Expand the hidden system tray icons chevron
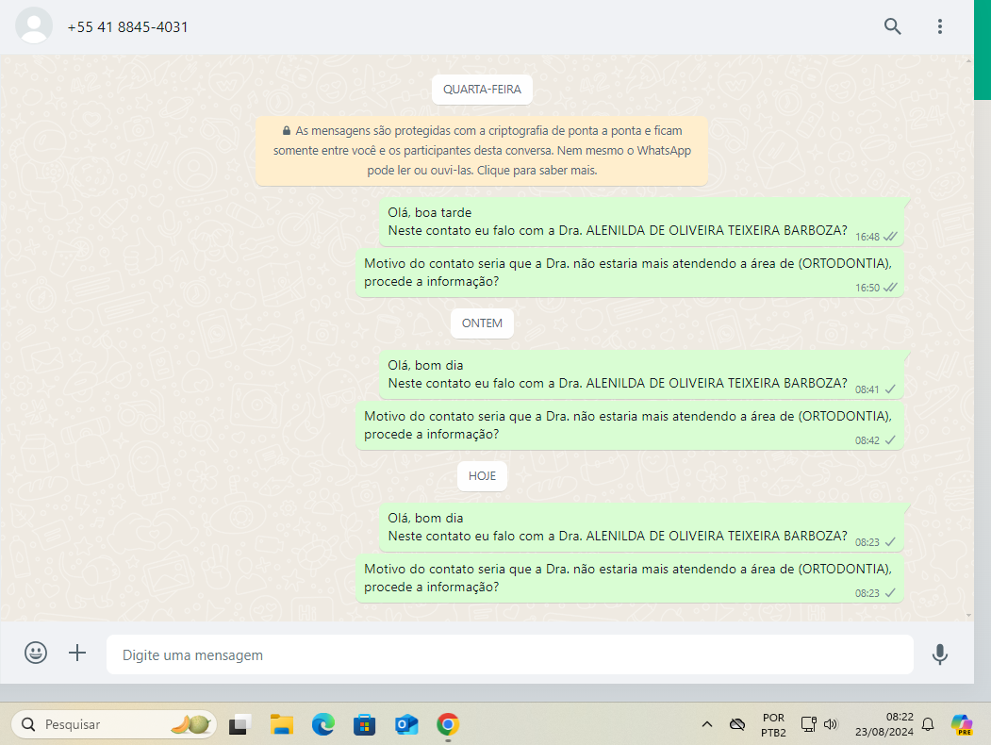Image resolution: width=991 pixels, height=745 pixels. (707, 724)
